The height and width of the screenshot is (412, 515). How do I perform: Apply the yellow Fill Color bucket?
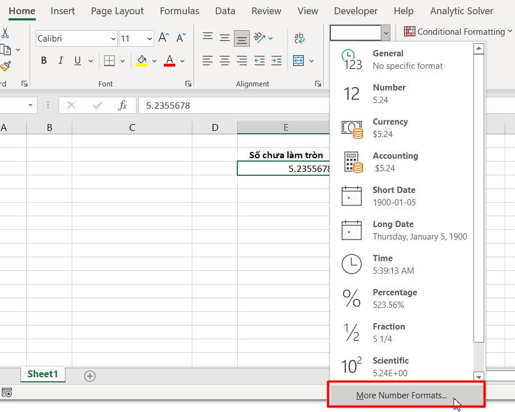coord(142,61)
